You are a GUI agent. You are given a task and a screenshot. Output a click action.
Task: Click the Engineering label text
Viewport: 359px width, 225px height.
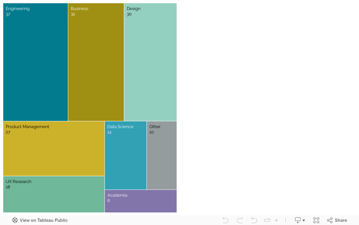18,9
